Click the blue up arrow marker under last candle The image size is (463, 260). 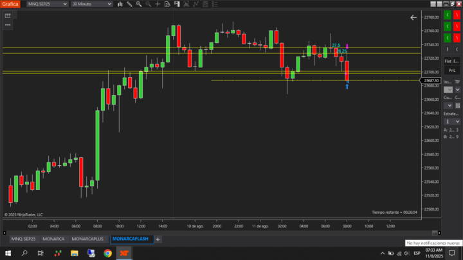347,87
